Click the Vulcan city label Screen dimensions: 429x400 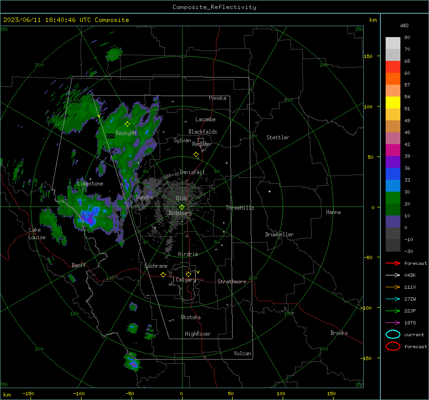[x=242, y=353]
